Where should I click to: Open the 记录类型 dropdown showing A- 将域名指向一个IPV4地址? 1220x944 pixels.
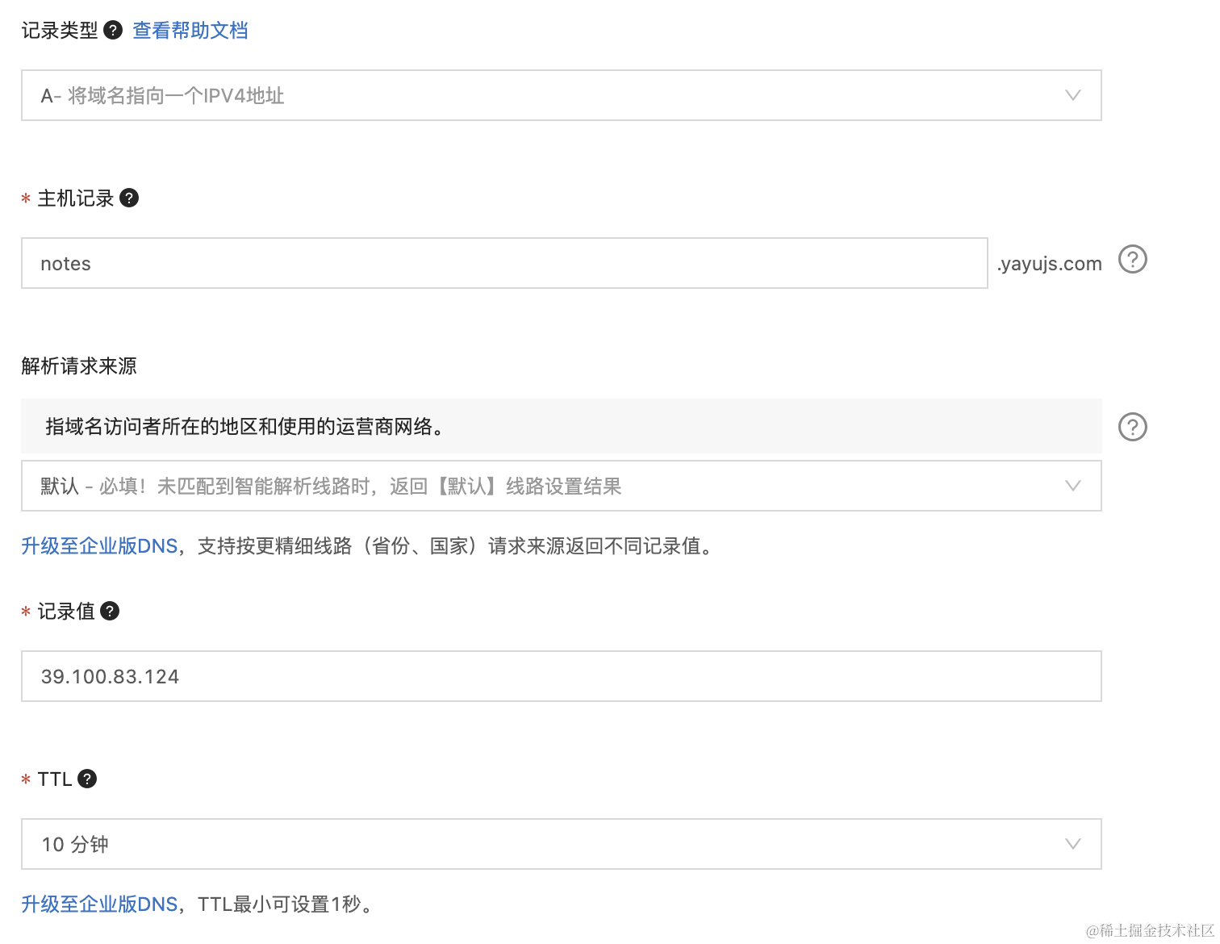pyautogui.click(x=561, y=95)
